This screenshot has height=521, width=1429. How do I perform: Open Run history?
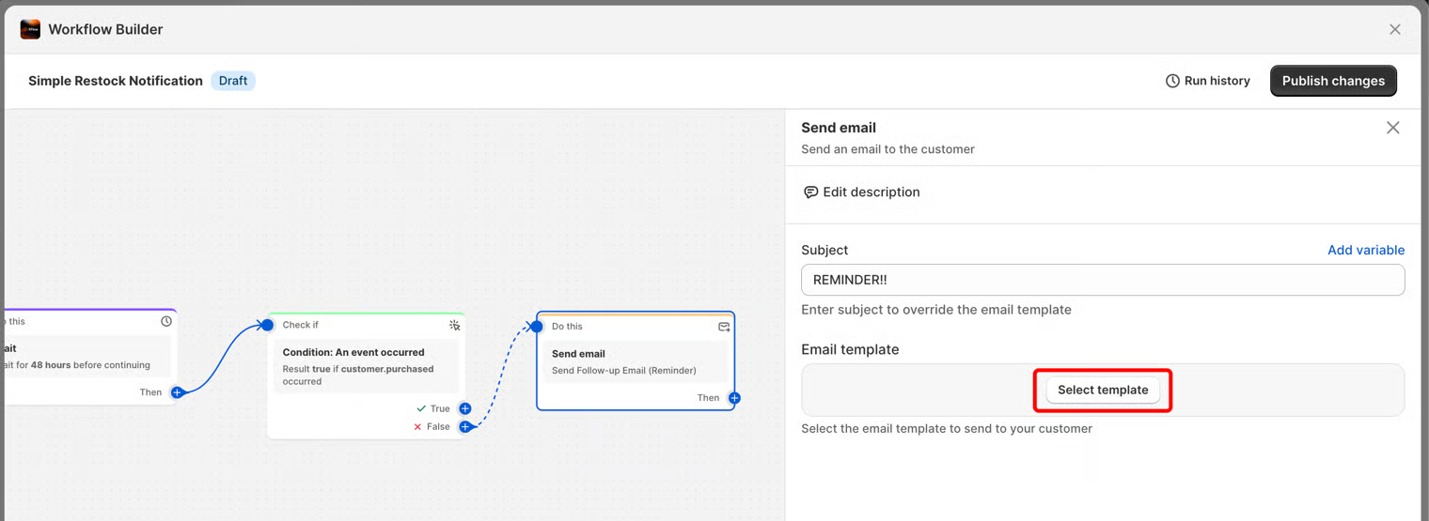click(x=1207, y=81)
